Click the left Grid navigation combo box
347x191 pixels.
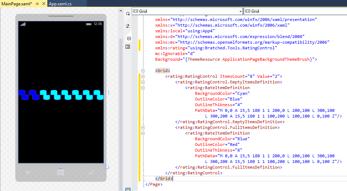pos(187,11)
